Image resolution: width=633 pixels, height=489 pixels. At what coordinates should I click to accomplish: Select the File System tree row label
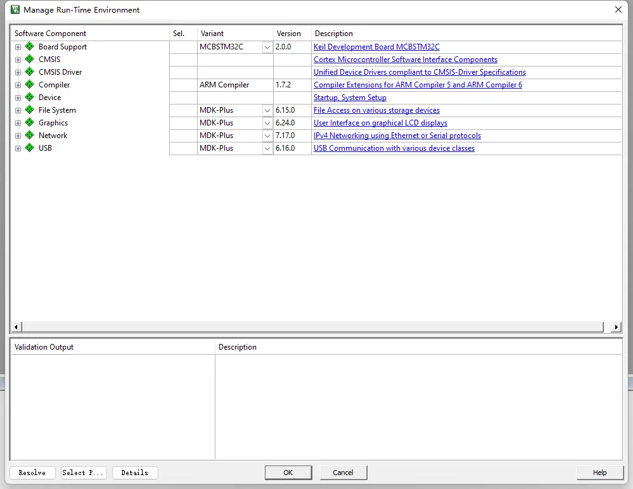pos(57,110)
